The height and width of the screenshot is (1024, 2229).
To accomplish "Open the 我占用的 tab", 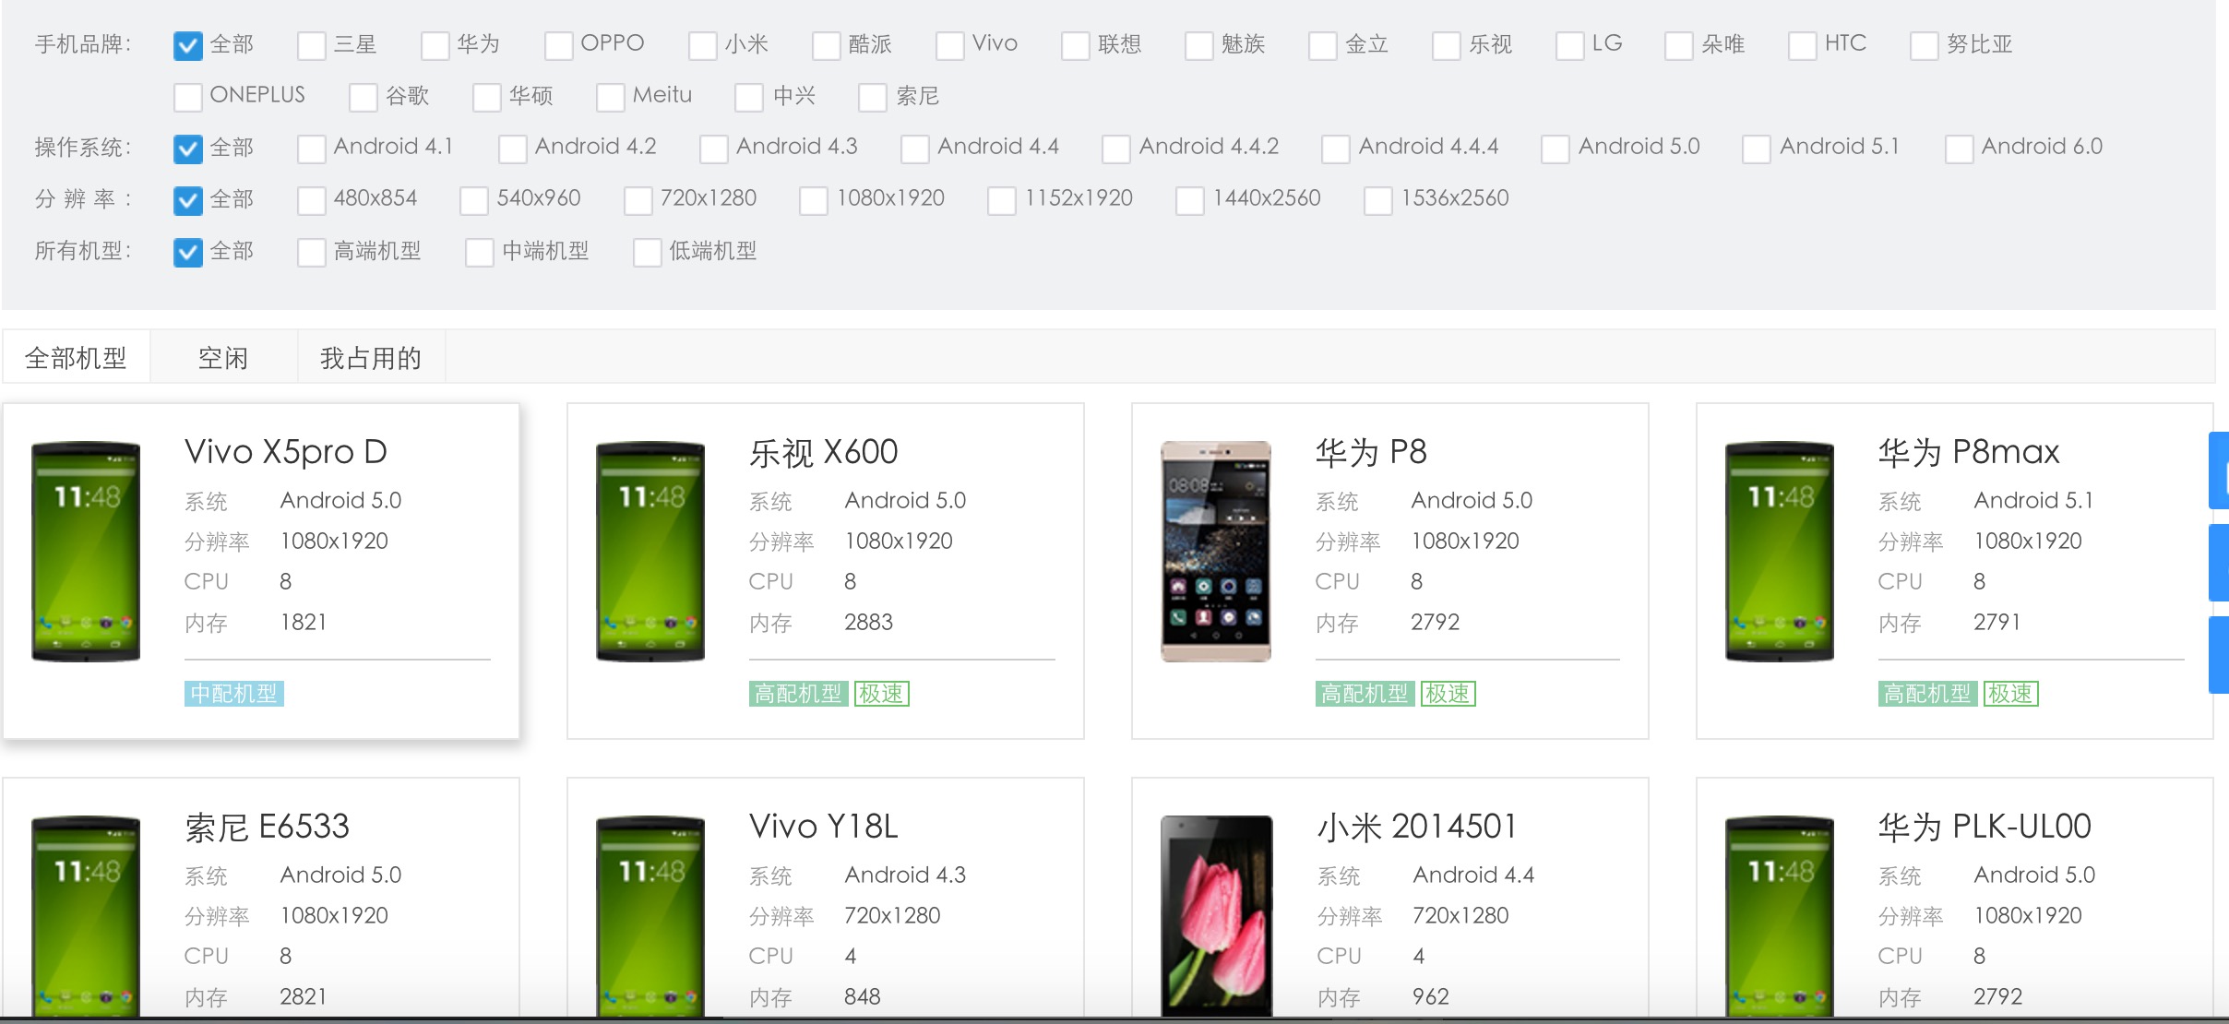I will (x=371, y=358).
